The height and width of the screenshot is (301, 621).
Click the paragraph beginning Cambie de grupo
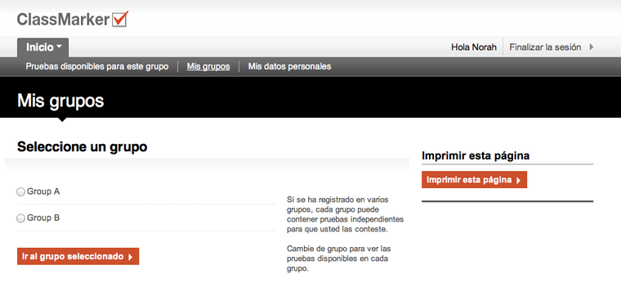tap(339, 258)
